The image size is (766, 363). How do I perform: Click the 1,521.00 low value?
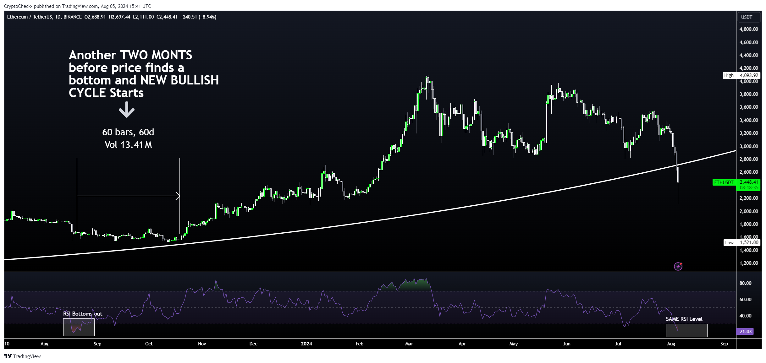click(x=749, y=242)
